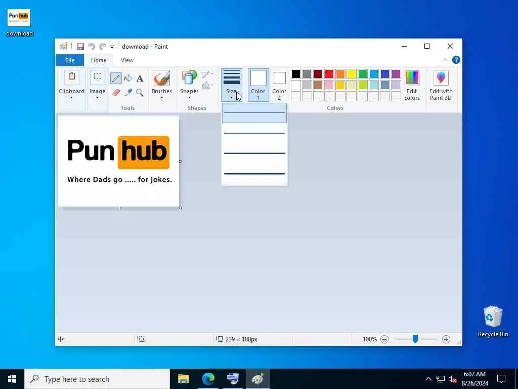Screen dimensions: 518x389
Task: Open Customize Quick Access Toolbar arrow
Action: [112, 47]
